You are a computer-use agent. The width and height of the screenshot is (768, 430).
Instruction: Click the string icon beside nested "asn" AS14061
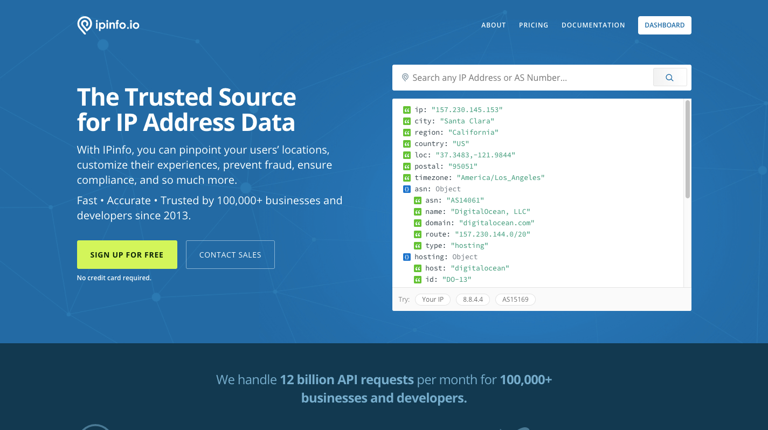[x=418, y=200]
